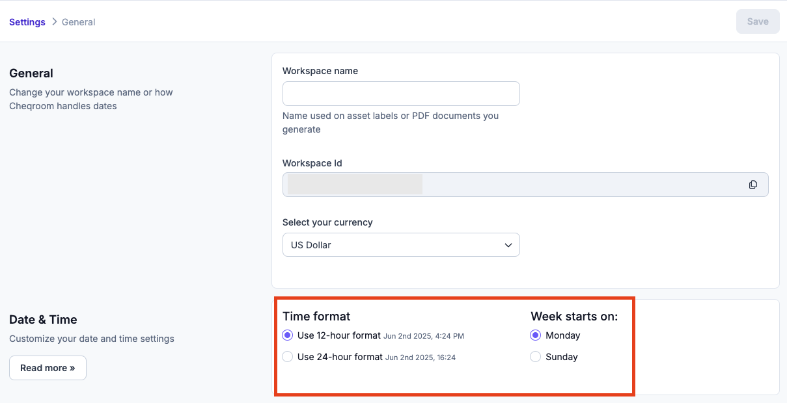Focus the Workspace name text field
Screen dimensions: 787x403
pos(401,94)
